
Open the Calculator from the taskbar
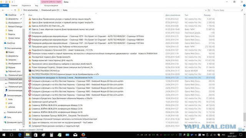(x=52, y=135)
